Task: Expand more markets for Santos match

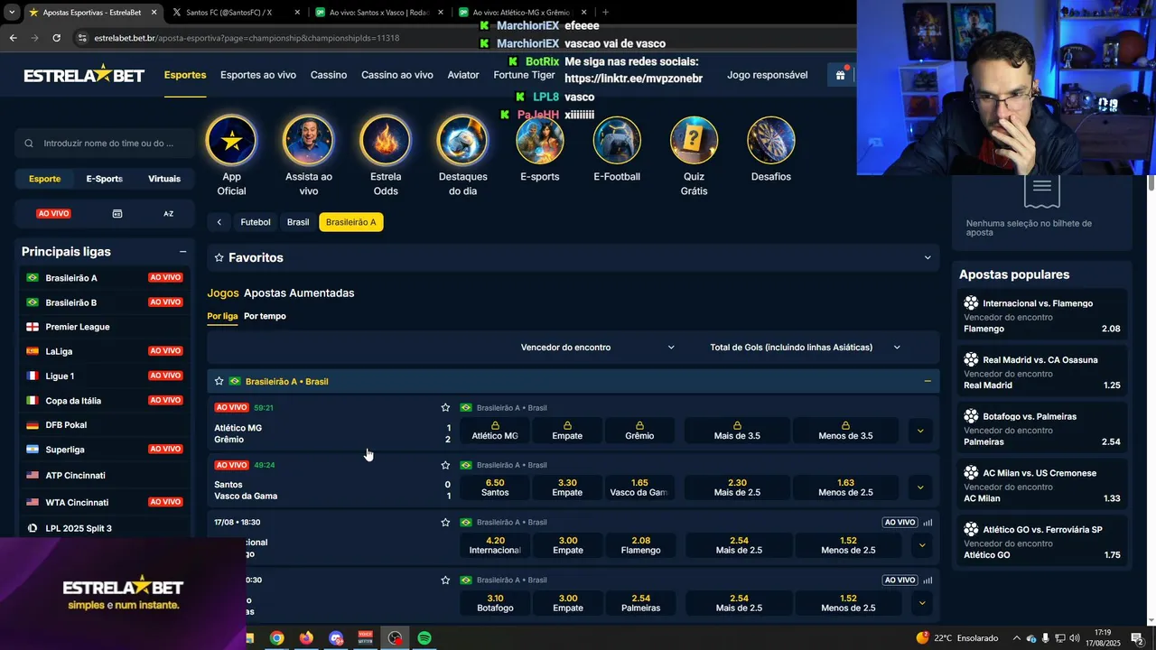Action: pos(920,487)
